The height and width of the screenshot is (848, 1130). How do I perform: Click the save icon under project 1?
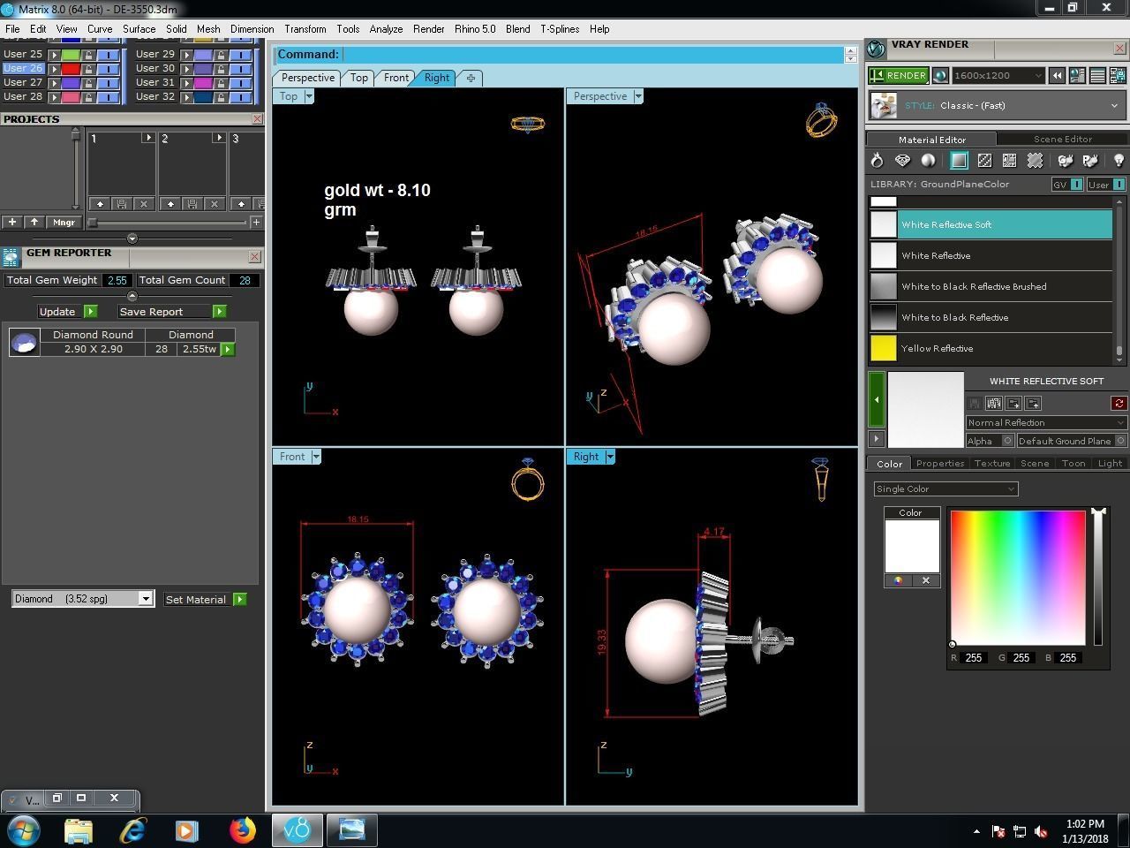122,204
